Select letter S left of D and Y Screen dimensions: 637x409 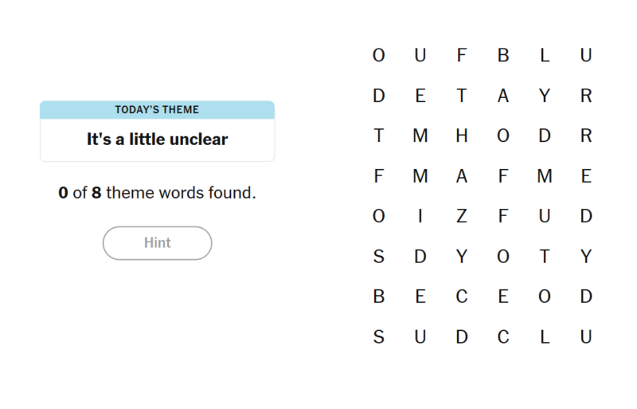[x=379, y=257]
